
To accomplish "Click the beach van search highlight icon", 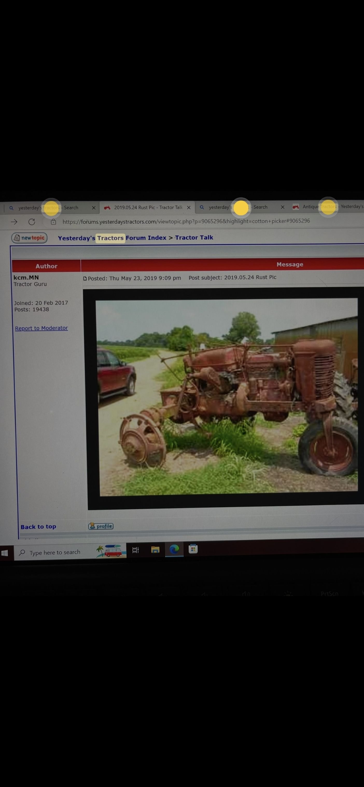I will pos(111,551).
